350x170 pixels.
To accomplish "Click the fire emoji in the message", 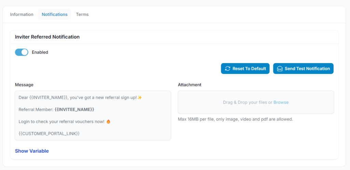I will [x=108, y=122].
